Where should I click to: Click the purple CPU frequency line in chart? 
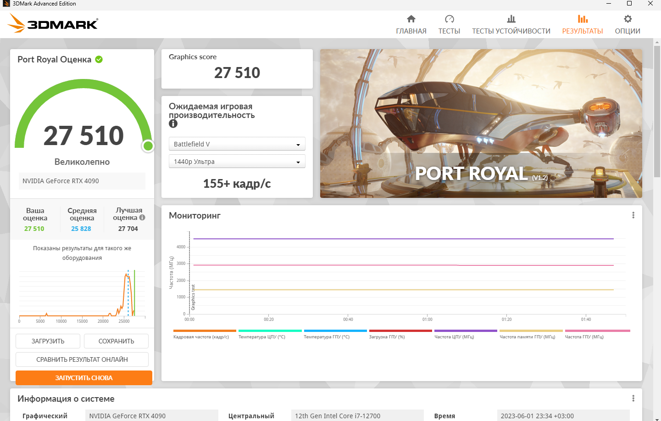click(404, 239)
